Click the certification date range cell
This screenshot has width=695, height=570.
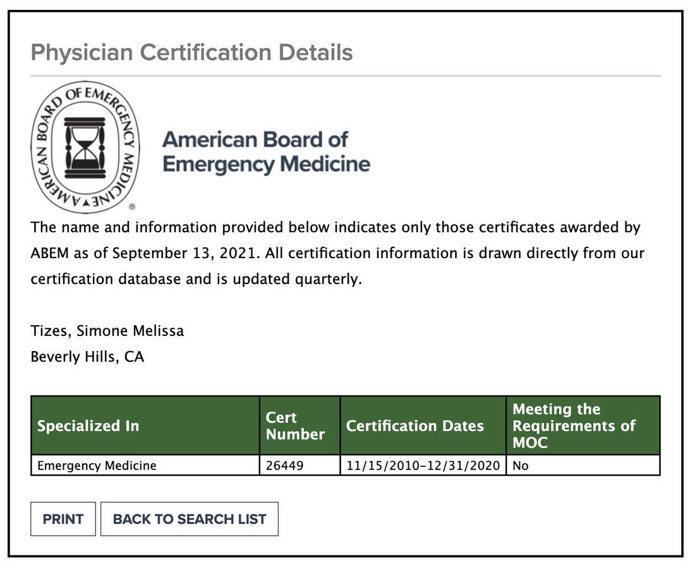pos(423,465)
